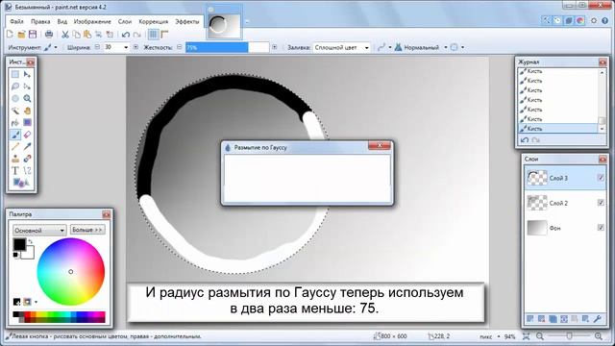Open the palette options dropdown arrow
The width and height of the screenshot is (615, 346).
[x=37, y=302]
